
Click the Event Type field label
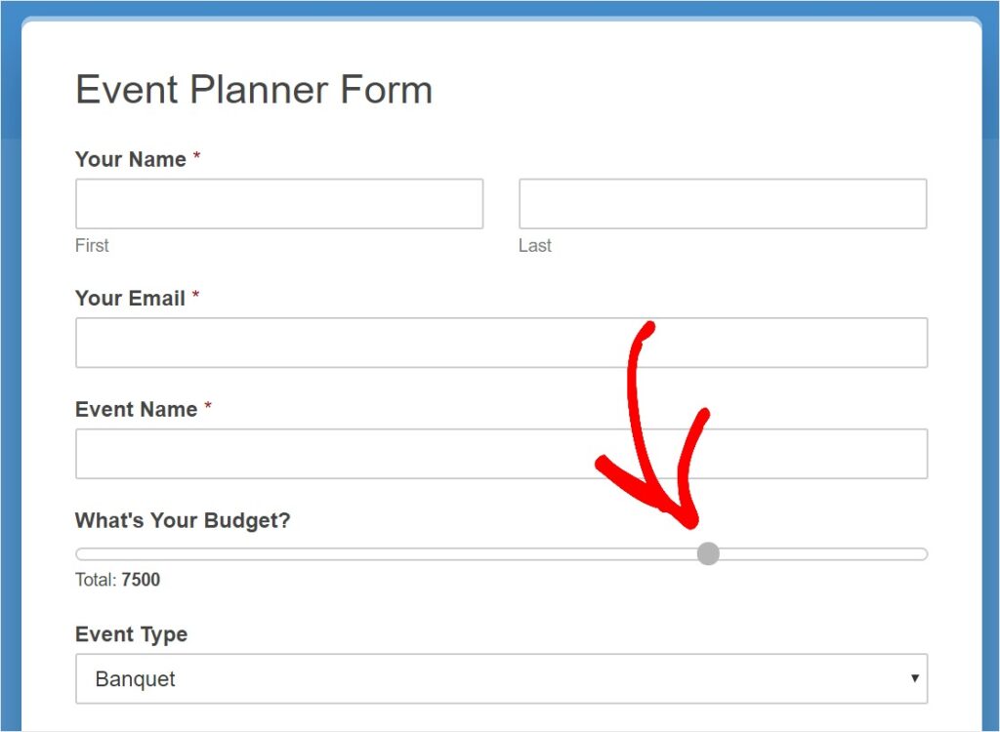click(131, 634)
